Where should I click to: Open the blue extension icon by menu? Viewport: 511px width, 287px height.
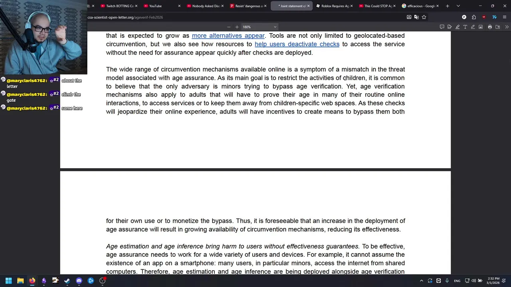(494, 17)
